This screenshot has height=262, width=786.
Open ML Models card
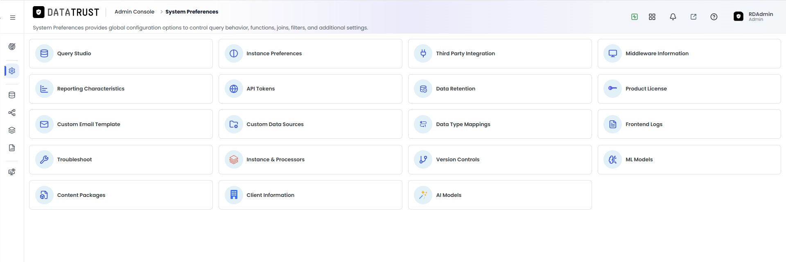689,160
